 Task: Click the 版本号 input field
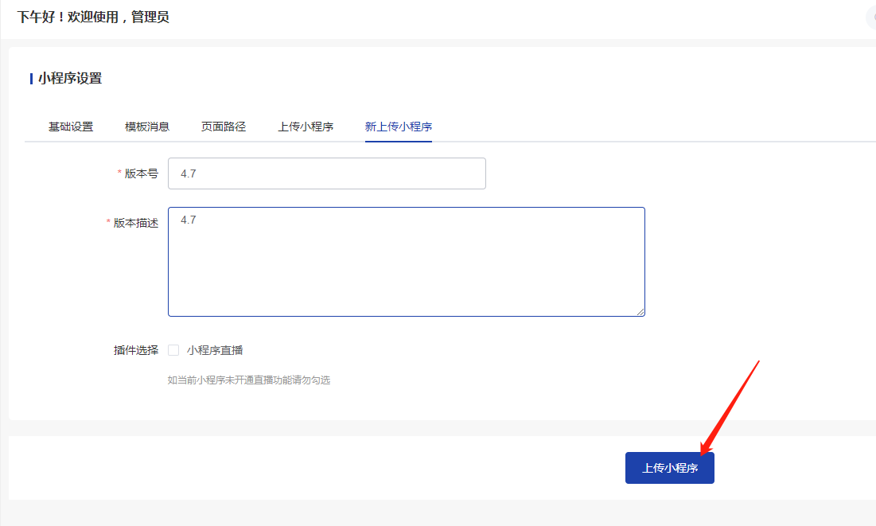pos(327,173)
